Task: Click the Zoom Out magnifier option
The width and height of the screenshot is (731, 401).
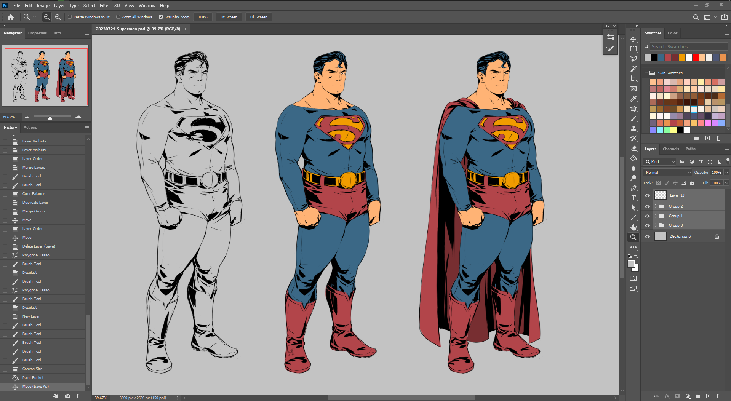Action: pos(58,17)
